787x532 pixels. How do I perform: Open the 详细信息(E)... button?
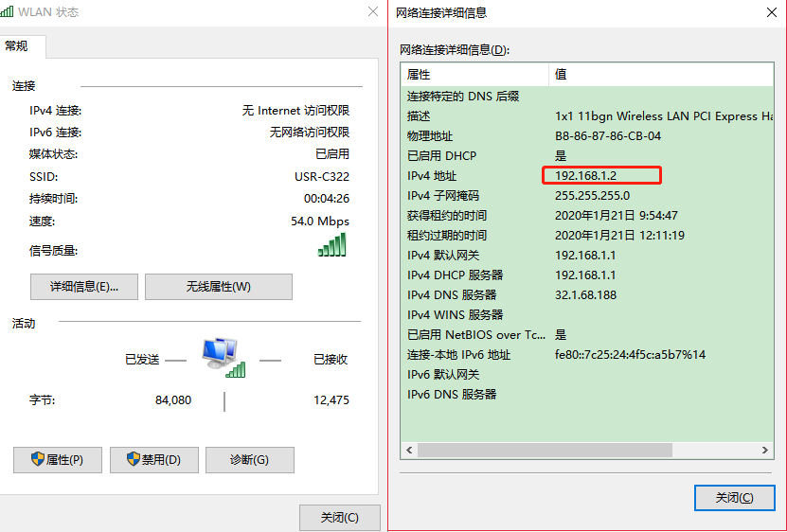[84, 287]
